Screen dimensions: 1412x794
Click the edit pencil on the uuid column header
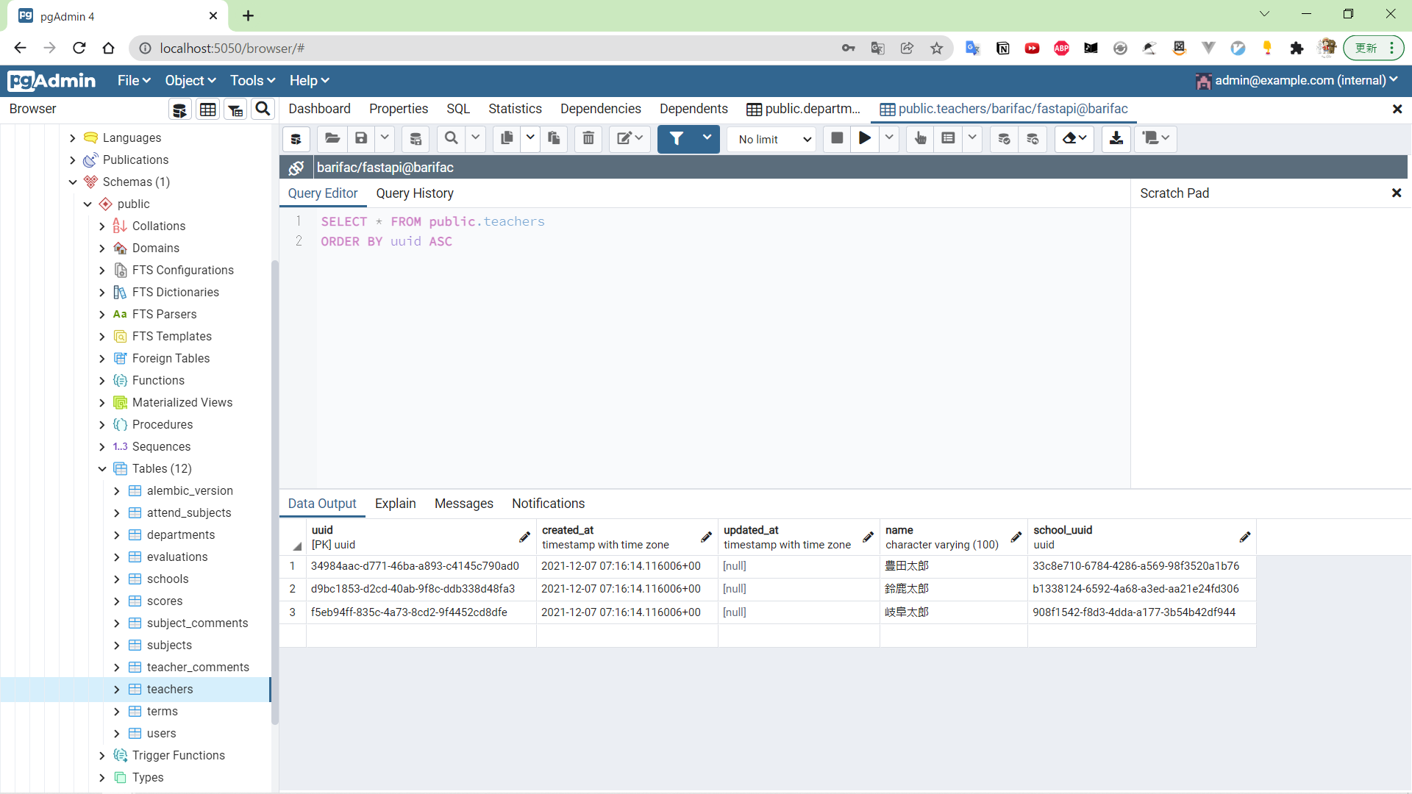click(524, 537)
